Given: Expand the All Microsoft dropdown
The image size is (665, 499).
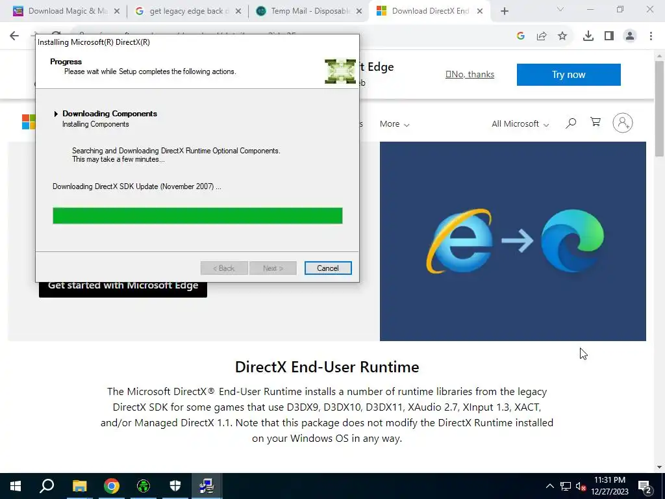Looking at the screenshot, I should coord(520,124).
